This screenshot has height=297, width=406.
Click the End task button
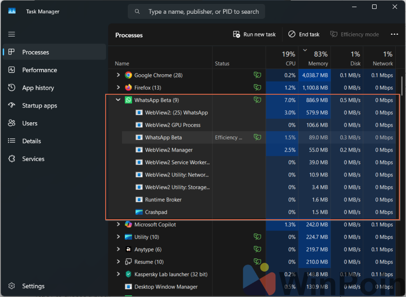point(303,34)
